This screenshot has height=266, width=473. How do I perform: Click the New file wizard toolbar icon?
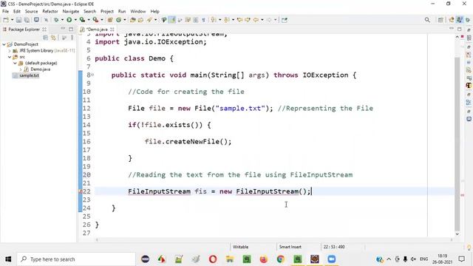click(6, 20)
